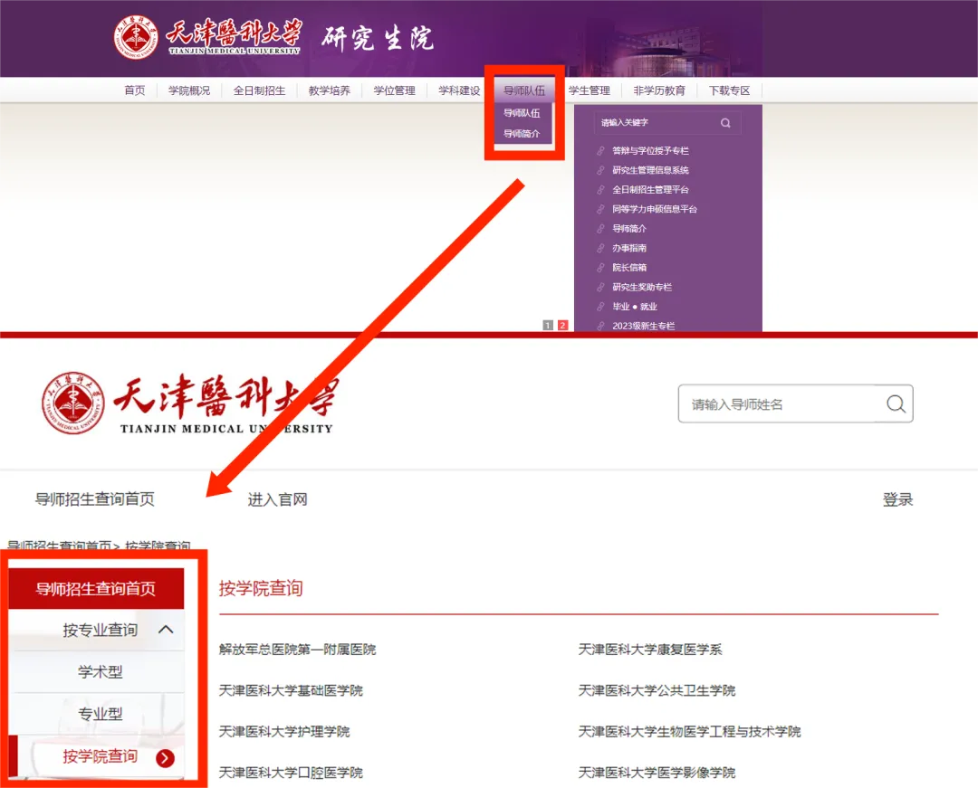Choose 导师简介 in the dropdown submenu
This screenshot has height=788, width=978.
(x=523, y=133)
